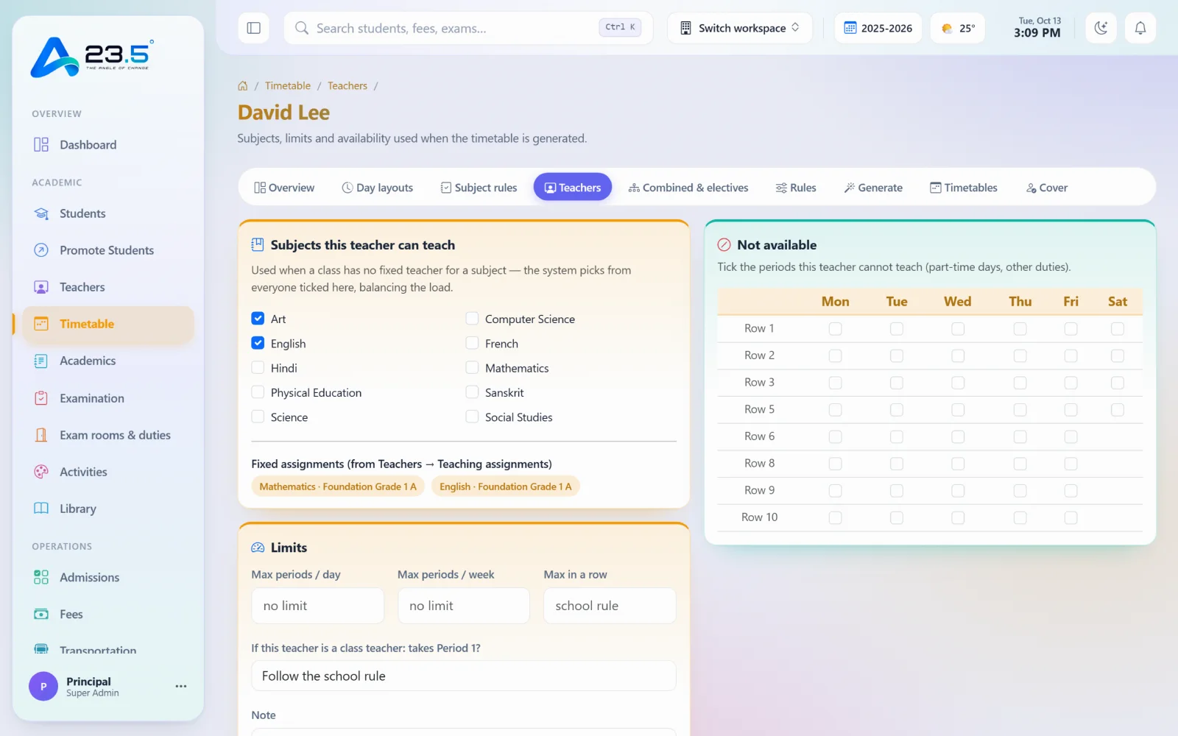The width and height of the screenshot is (1178, 736).
Task: Open the Follow the school rule dropdown
Action: (x=464, y=676)
